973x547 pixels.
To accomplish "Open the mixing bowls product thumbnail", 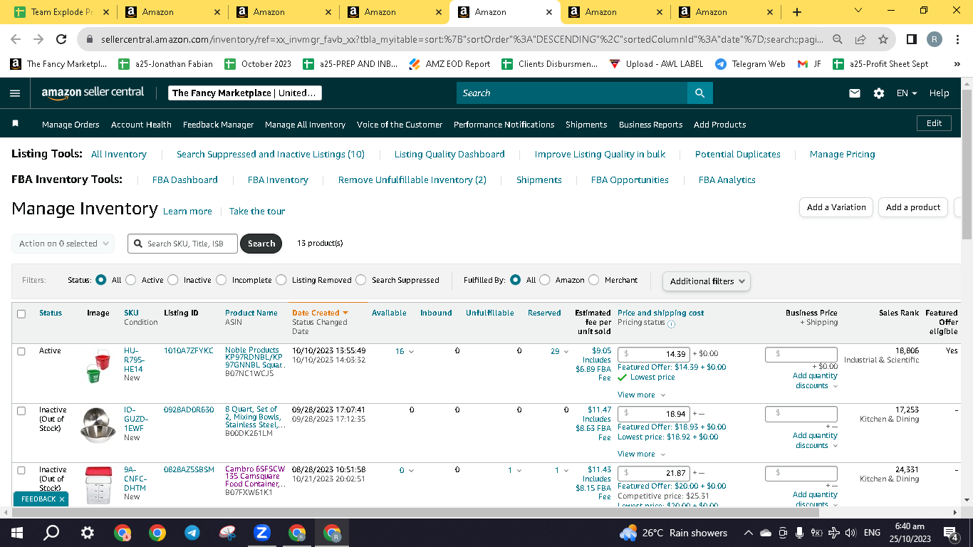I will click(98, 425).
